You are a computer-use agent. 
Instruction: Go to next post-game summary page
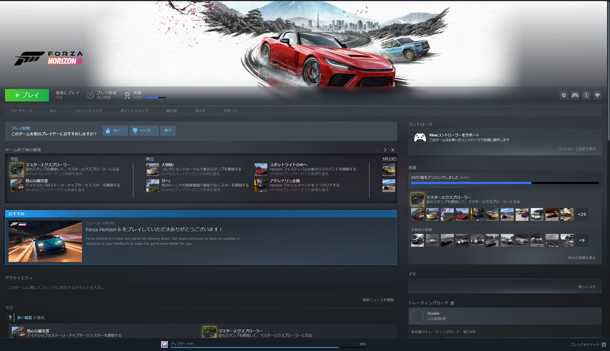point(385,150)
